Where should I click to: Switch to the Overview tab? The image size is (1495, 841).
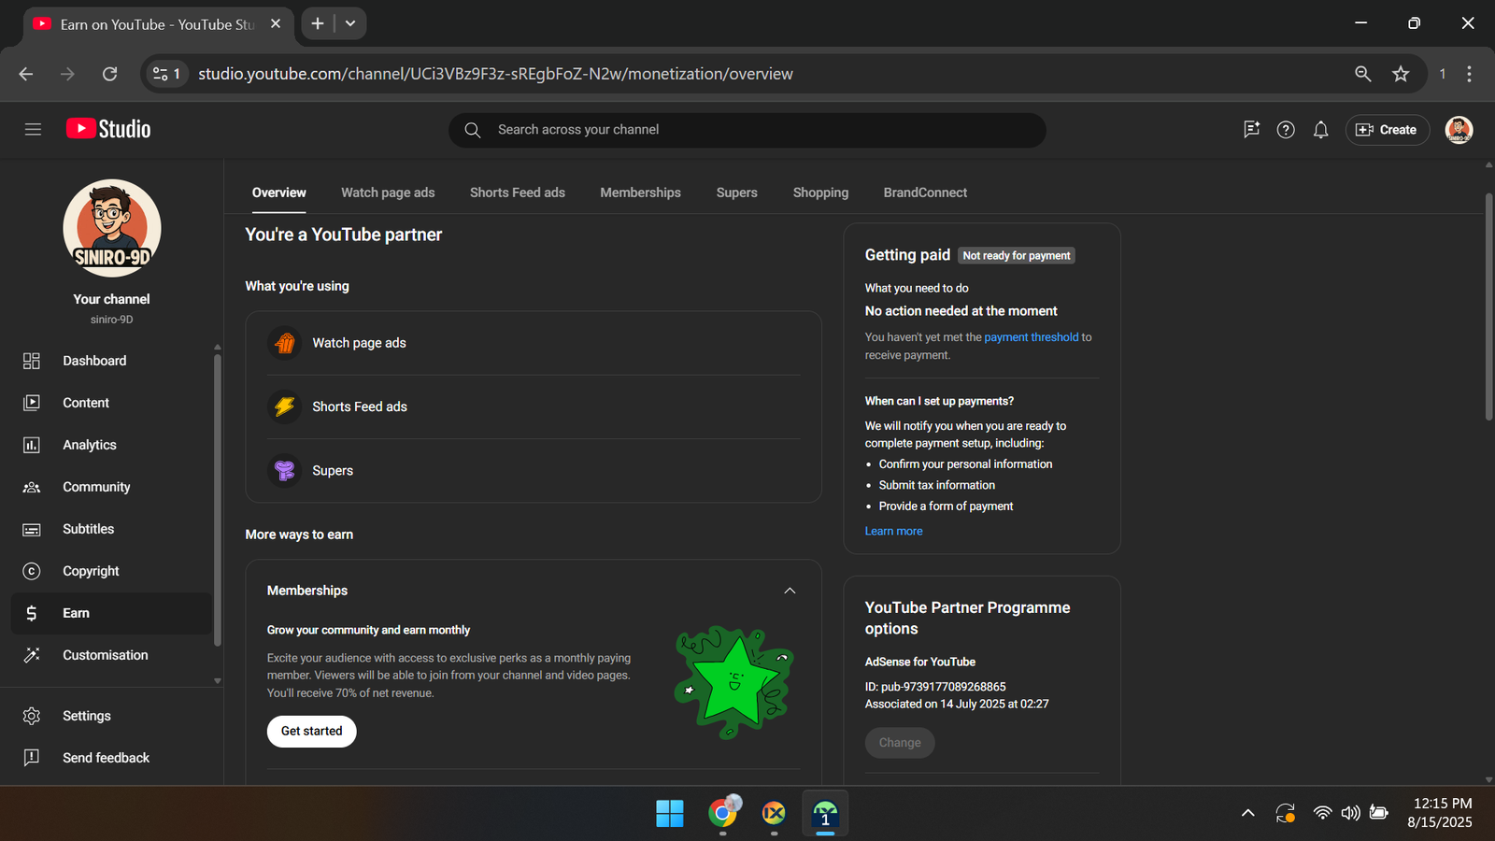278,192
